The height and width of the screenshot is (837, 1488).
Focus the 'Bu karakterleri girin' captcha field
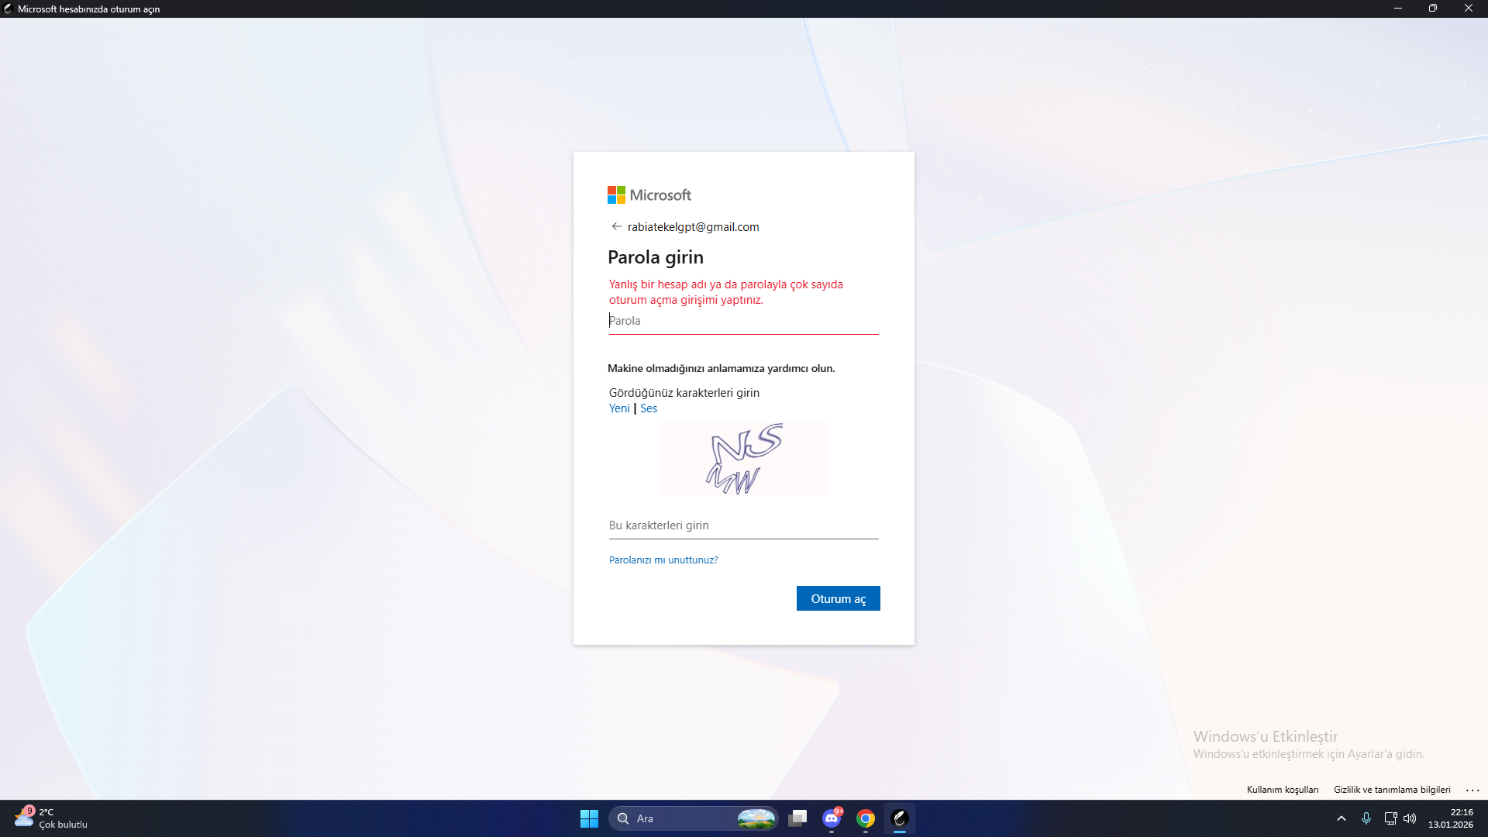point(743,525)
